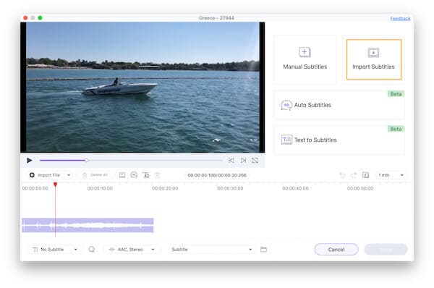Click add subtitle box icon in toolbar
The image size is (434, 288).
pyautogui.click(x=122, y=175)
